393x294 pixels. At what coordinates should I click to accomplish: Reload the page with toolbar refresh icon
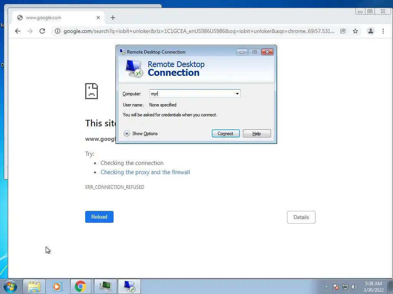[x=42, y=31]
